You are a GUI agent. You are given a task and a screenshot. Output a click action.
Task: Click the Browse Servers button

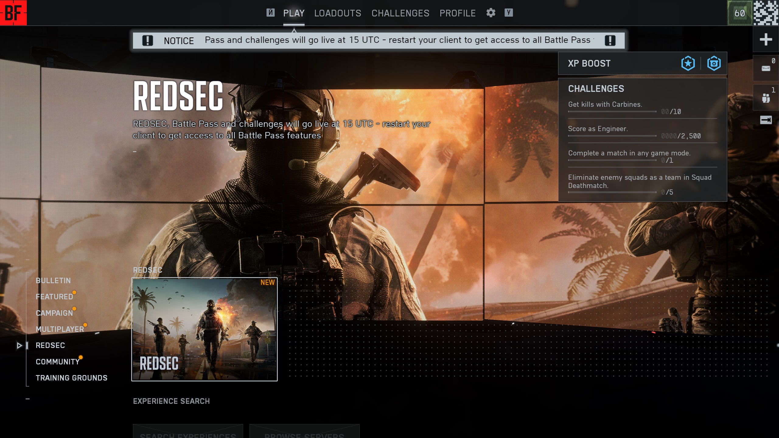click(x=304, y=432)
